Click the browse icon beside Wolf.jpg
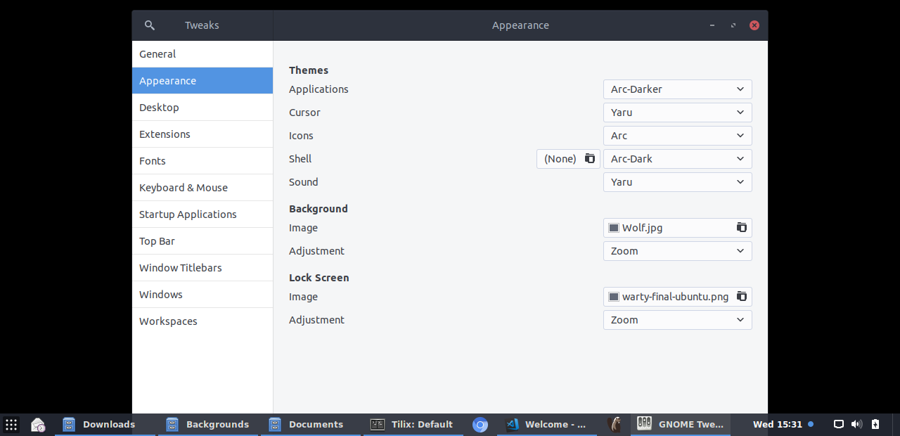This screenshot has height=436, width=900. [741, 228]
